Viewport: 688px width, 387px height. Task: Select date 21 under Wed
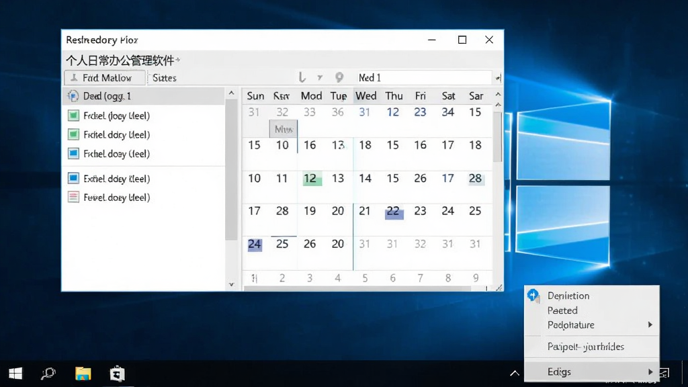tap(365, 211)
